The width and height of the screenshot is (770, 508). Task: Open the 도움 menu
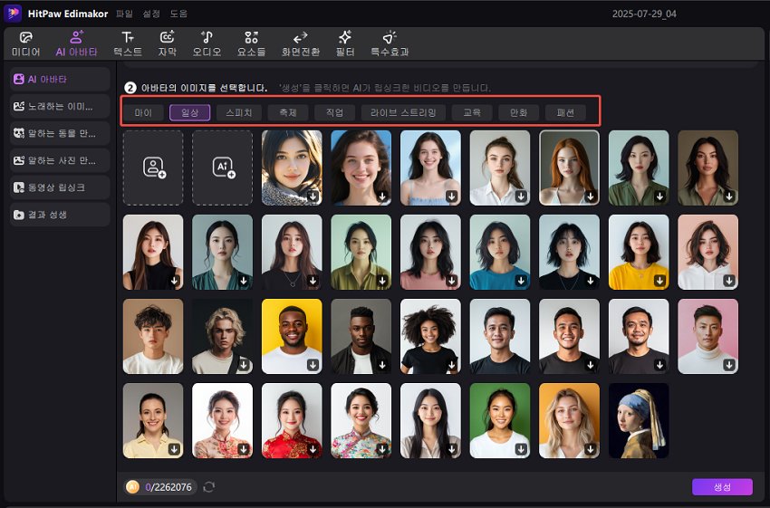pos(178,14)
